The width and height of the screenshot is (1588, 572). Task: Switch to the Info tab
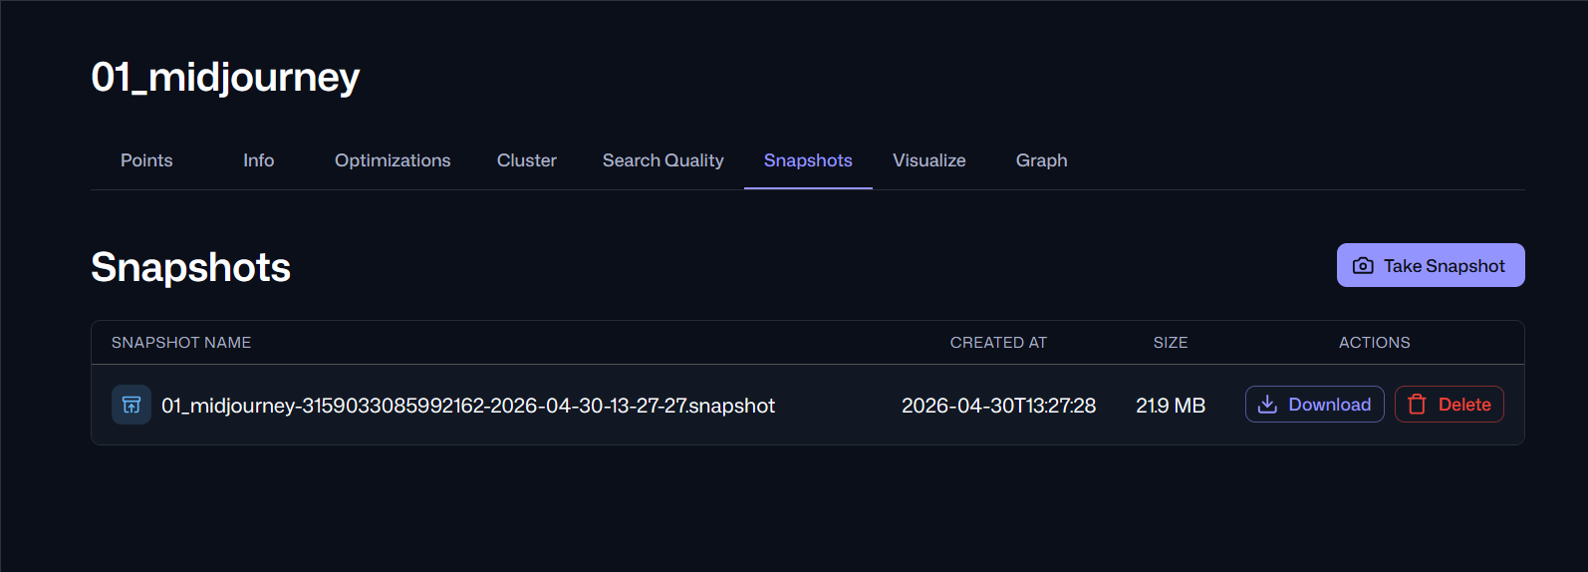pyautogui.click(x=258, y=160)
